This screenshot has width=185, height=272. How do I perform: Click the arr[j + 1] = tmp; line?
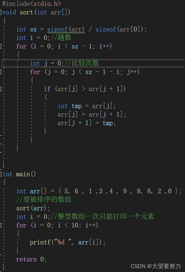[86, 123]
